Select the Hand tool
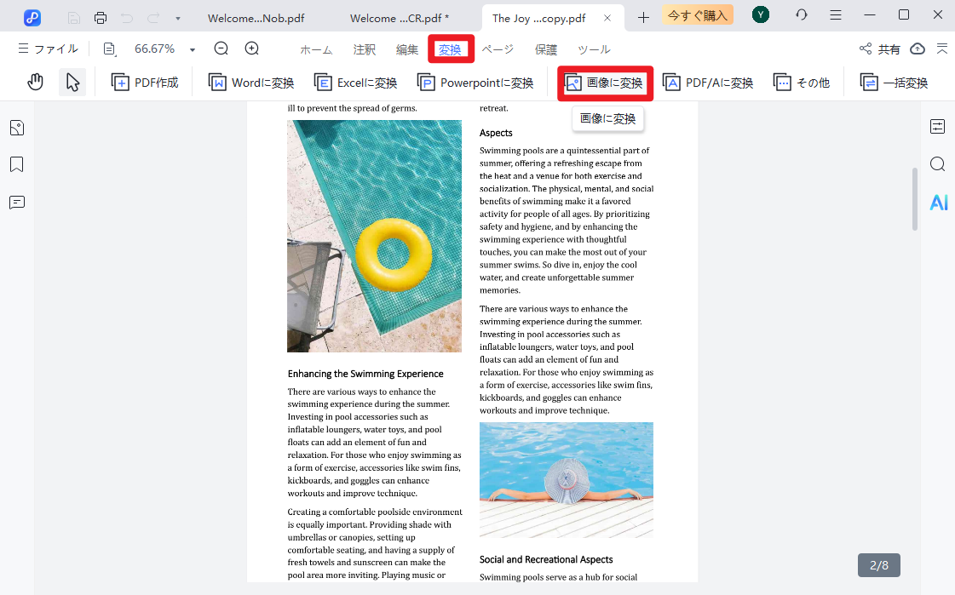 [x=35, y=83]
